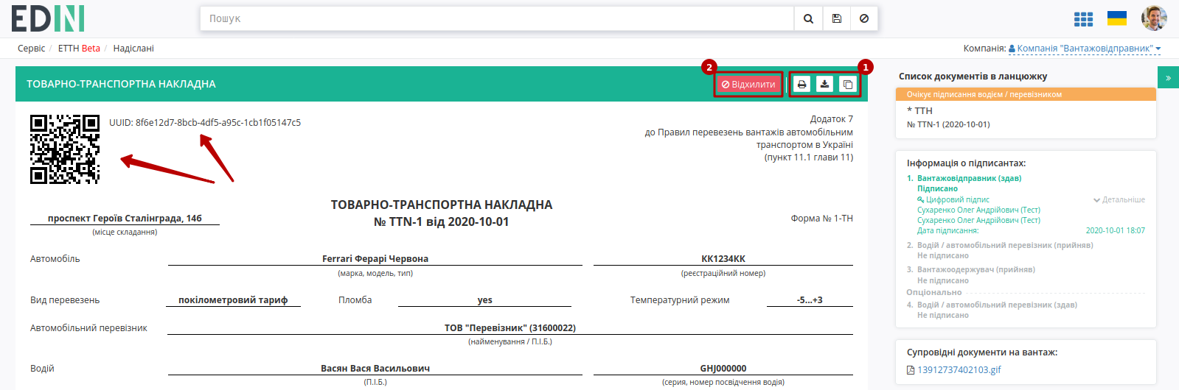Click vehicle value Ferrari Фєрарі Червона
1179x390 pixels.
click(x=375, y=259)
